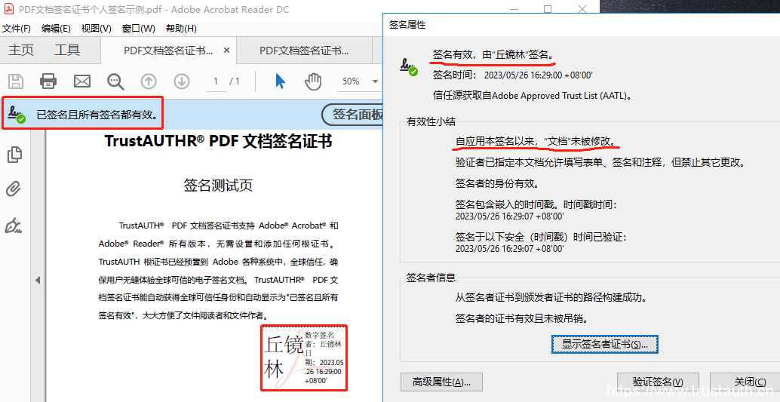The height and width of the screenshot is (402, 780).
Task: Activate the selection arrow tool
Action: [x=281, y=81]
